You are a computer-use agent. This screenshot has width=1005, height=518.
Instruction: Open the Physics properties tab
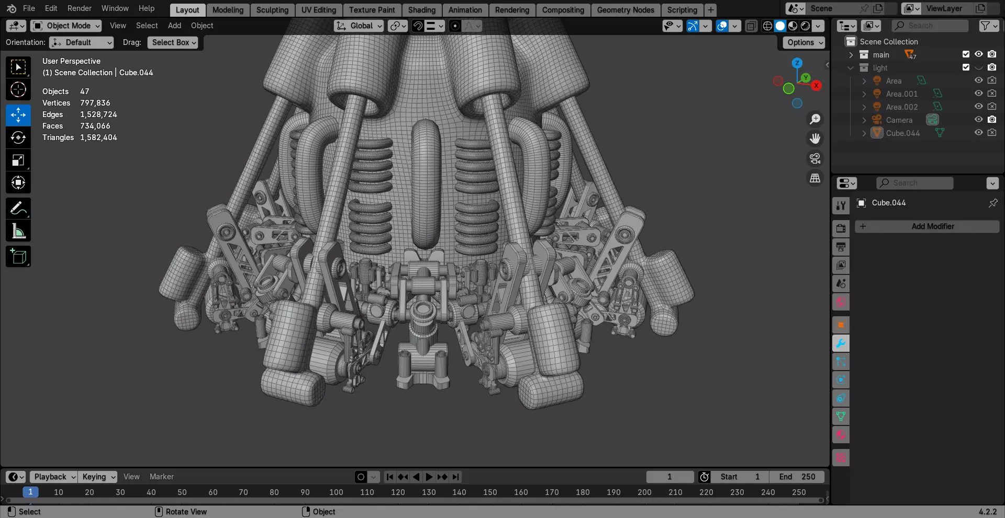[841, 380]
